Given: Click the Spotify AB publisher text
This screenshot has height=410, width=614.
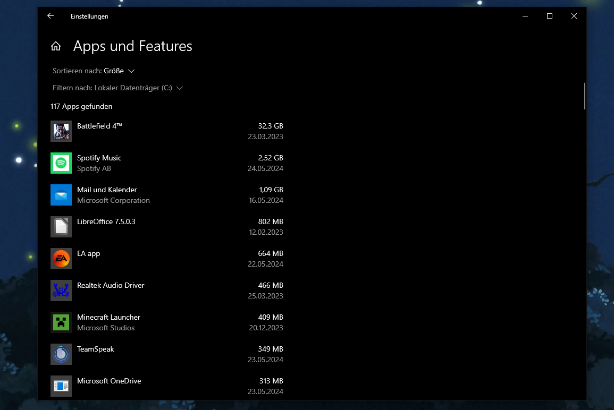Looking at the screenshot, I should (94, 168).
